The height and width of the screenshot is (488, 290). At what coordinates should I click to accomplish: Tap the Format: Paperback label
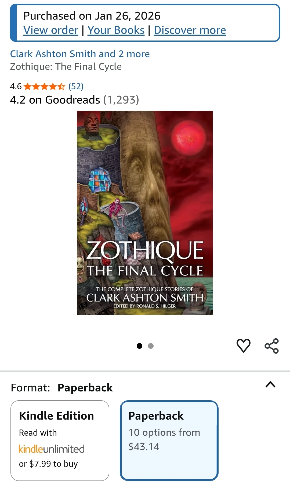tap(62, 388)
